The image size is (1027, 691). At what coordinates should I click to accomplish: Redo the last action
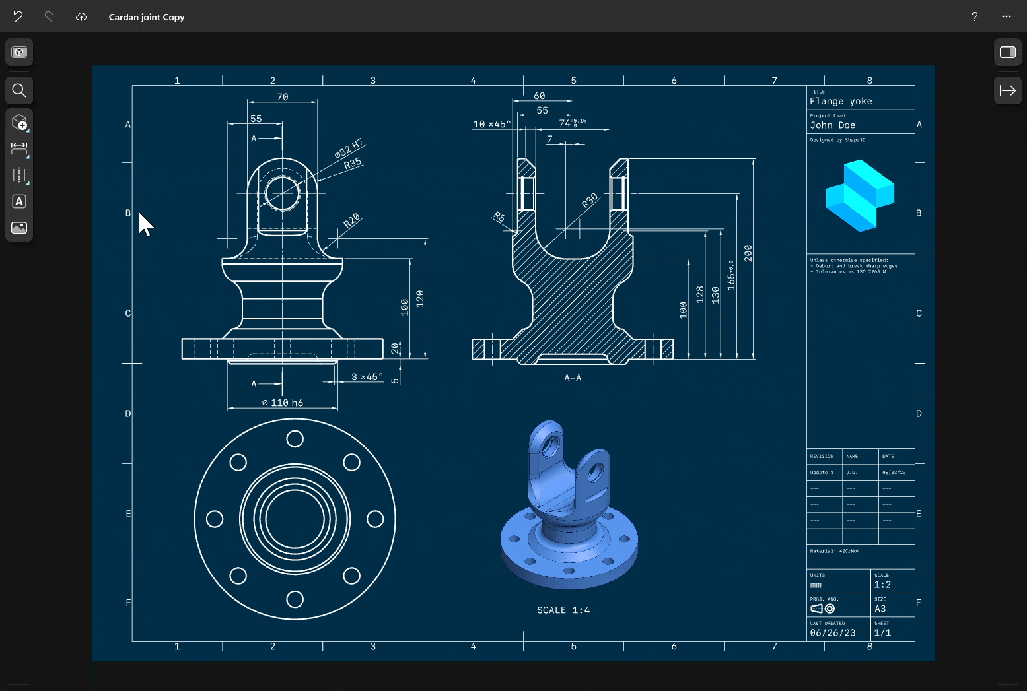[x=50, y=16]
